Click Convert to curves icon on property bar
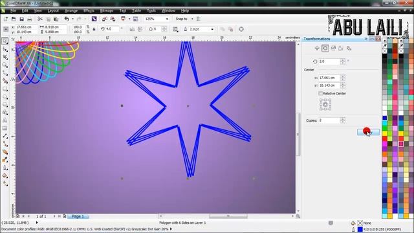This screenshot has height=233, width=414. click(241, 29)
